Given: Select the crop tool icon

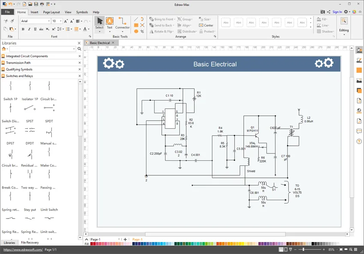Looking at the screenshot, I should coord(142,31).
